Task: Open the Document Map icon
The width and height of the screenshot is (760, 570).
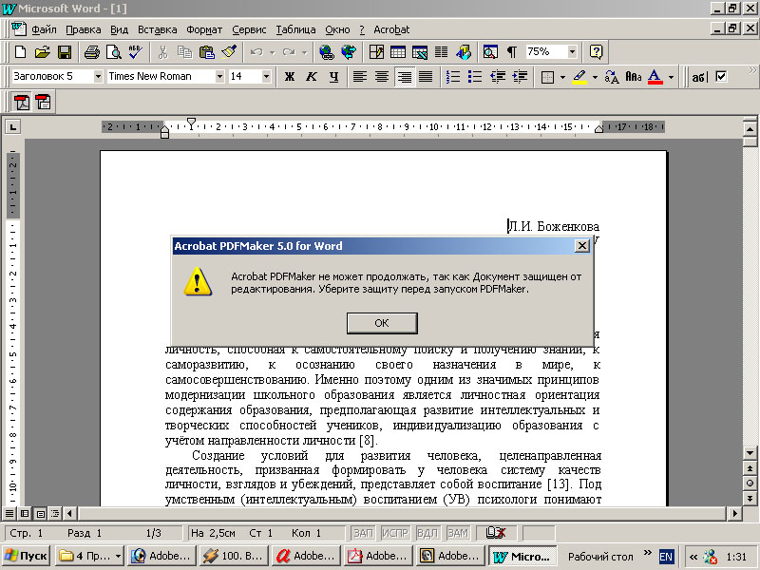Action: click(x=490, y=52)
